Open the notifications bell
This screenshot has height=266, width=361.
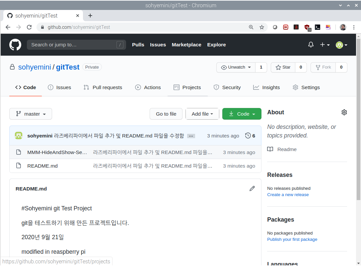tap(311, 45)
